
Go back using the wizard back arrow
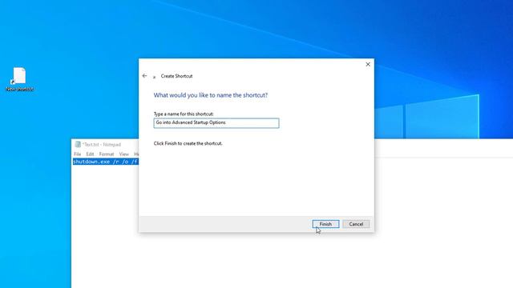pos(144,76)
